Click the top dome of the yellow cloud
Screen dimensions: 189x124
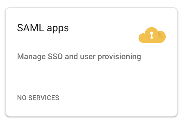pos(152,30)
